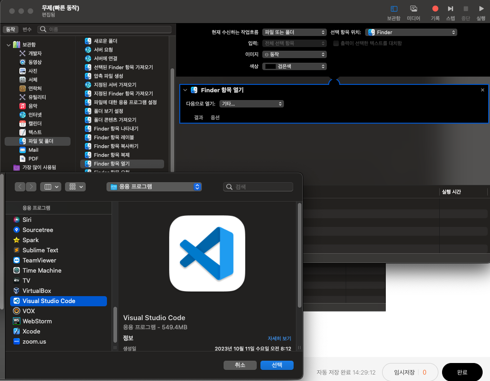Select the PDF category icon
Image resolution: width=490 pixels, height=381 pixels.
23,159
